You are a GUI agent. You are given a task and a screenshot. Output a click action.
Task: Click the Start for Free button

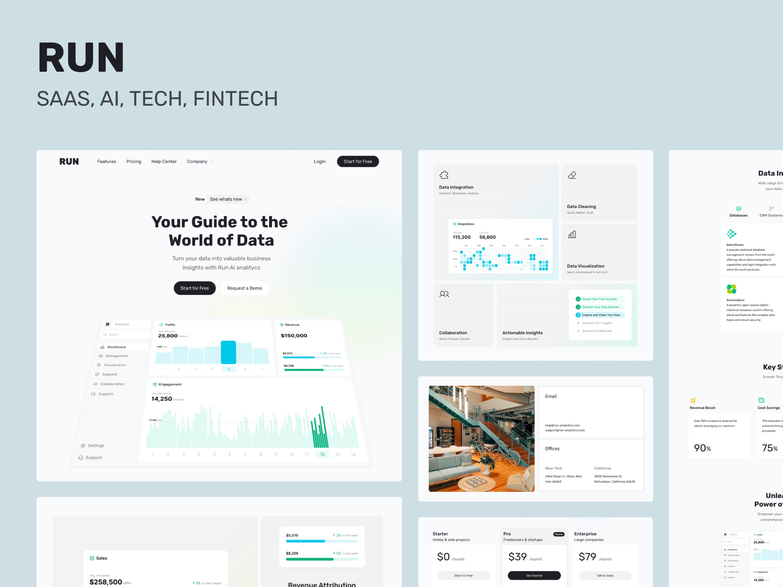coord(195,288)
